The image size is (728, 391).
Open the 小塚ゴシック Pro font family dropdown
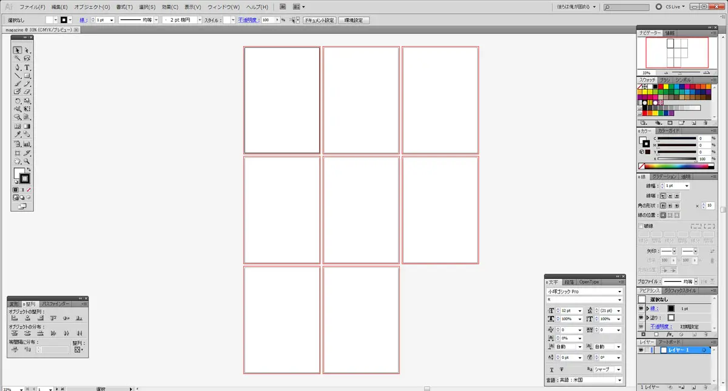click(619, 292)
